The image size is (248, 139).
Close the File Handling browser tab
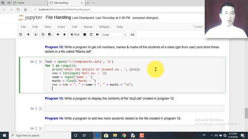(x=82, y=3)
